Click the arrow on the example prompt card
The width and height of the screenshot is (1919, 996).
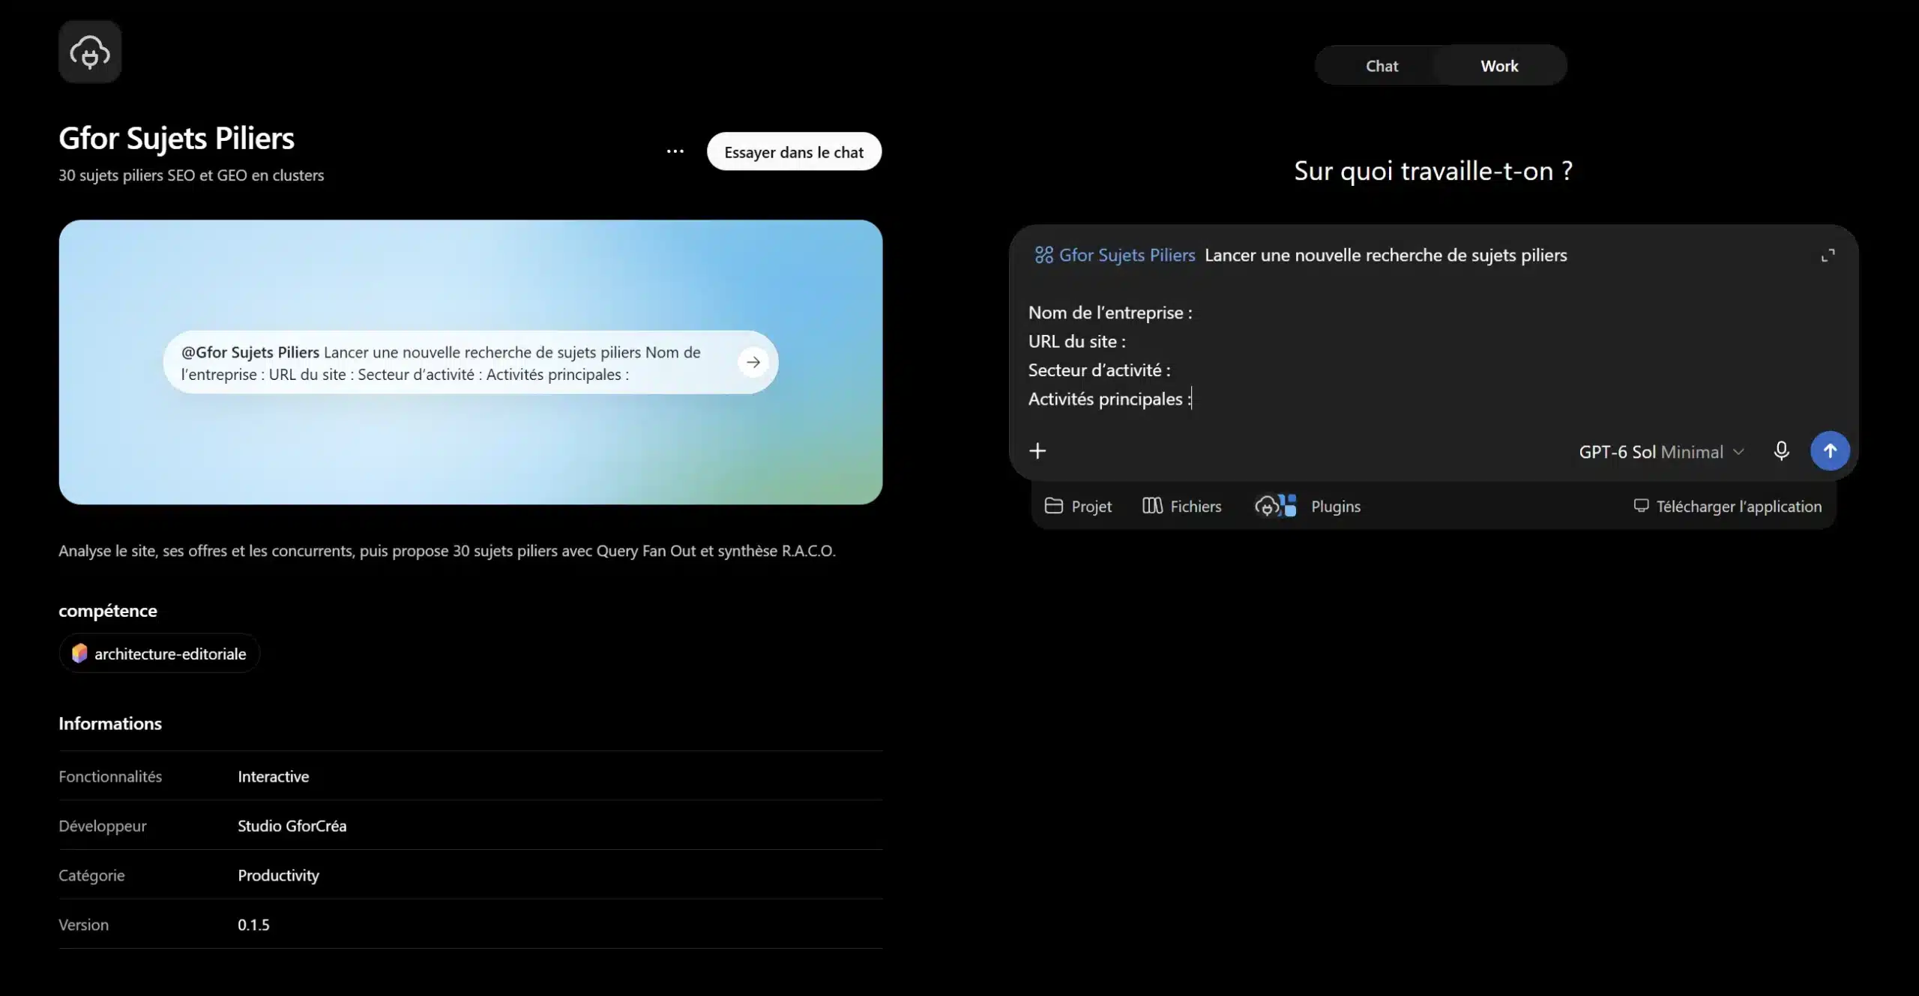[x=753, y=362]
